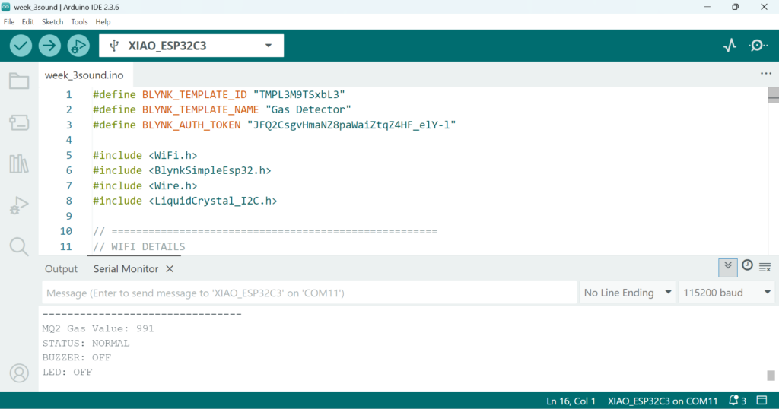
Task: Open the Debug panel in sidebar
Action: [19, 205]
